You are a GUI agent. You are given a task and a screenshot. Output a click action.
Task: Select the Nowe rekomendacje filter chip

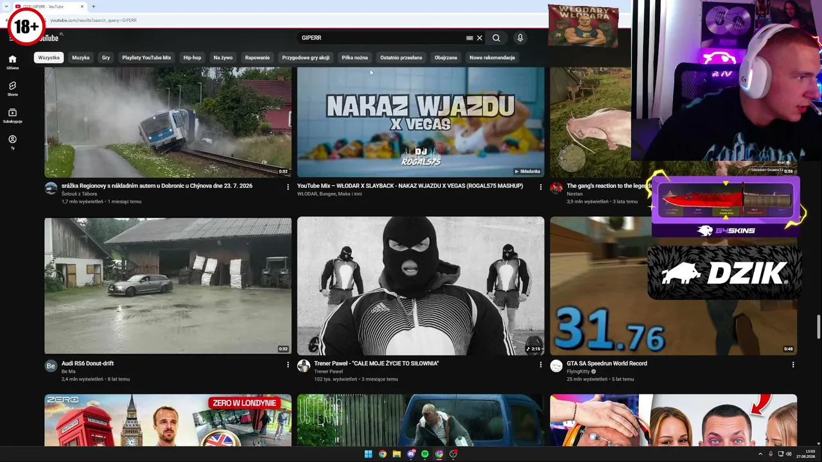(492, 58)
